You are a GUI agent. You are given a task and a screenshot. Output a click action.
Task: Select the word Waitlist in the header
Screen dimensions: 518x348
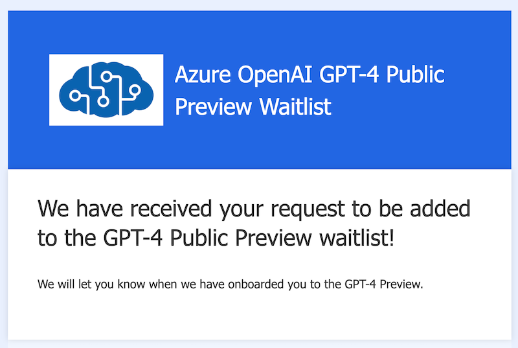pos(295,106)
